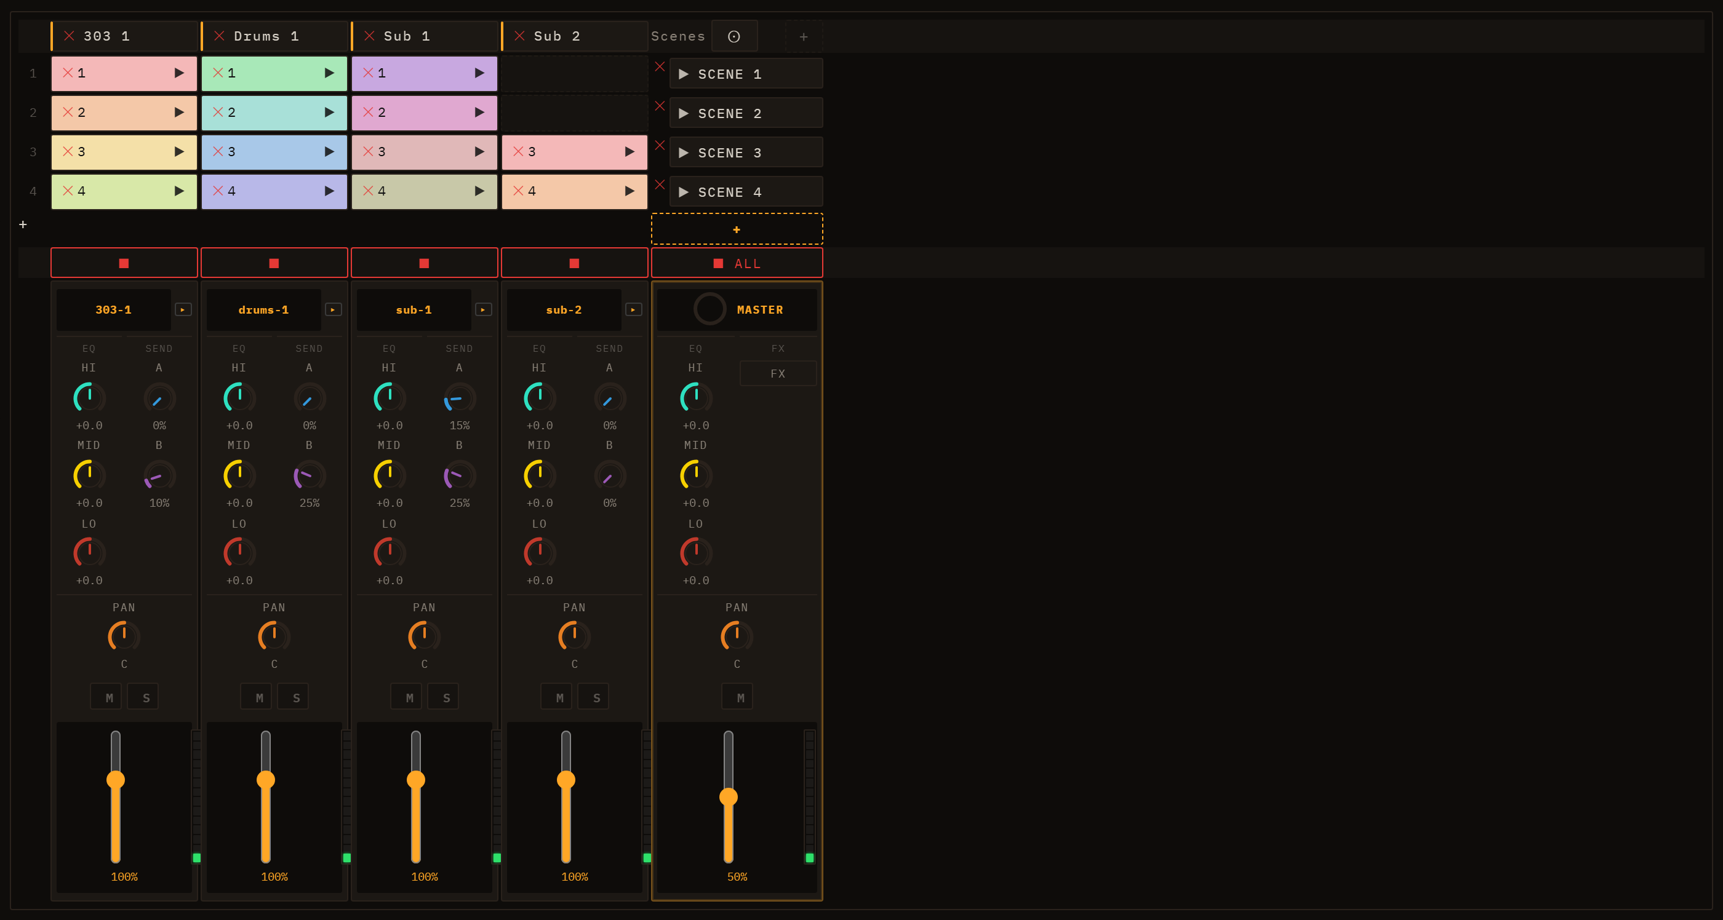Remove the Sub 1 track
Viewport: 1723px width, 920px height.
[369, 36]
